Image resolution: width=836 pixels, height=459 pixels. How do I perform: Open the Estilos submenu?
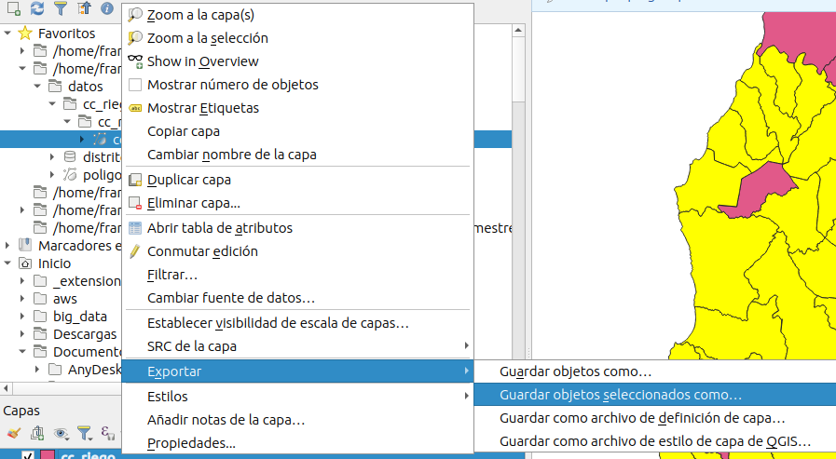click(x=168, y=397)
